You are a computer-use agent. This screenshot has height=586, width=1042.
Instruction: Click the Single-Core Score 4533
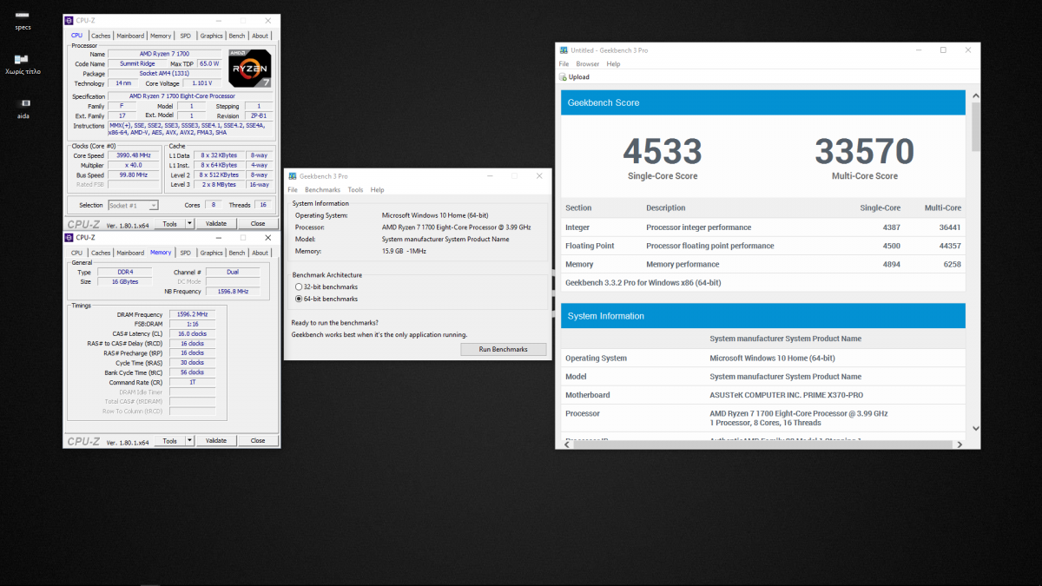tap(663, 152)
